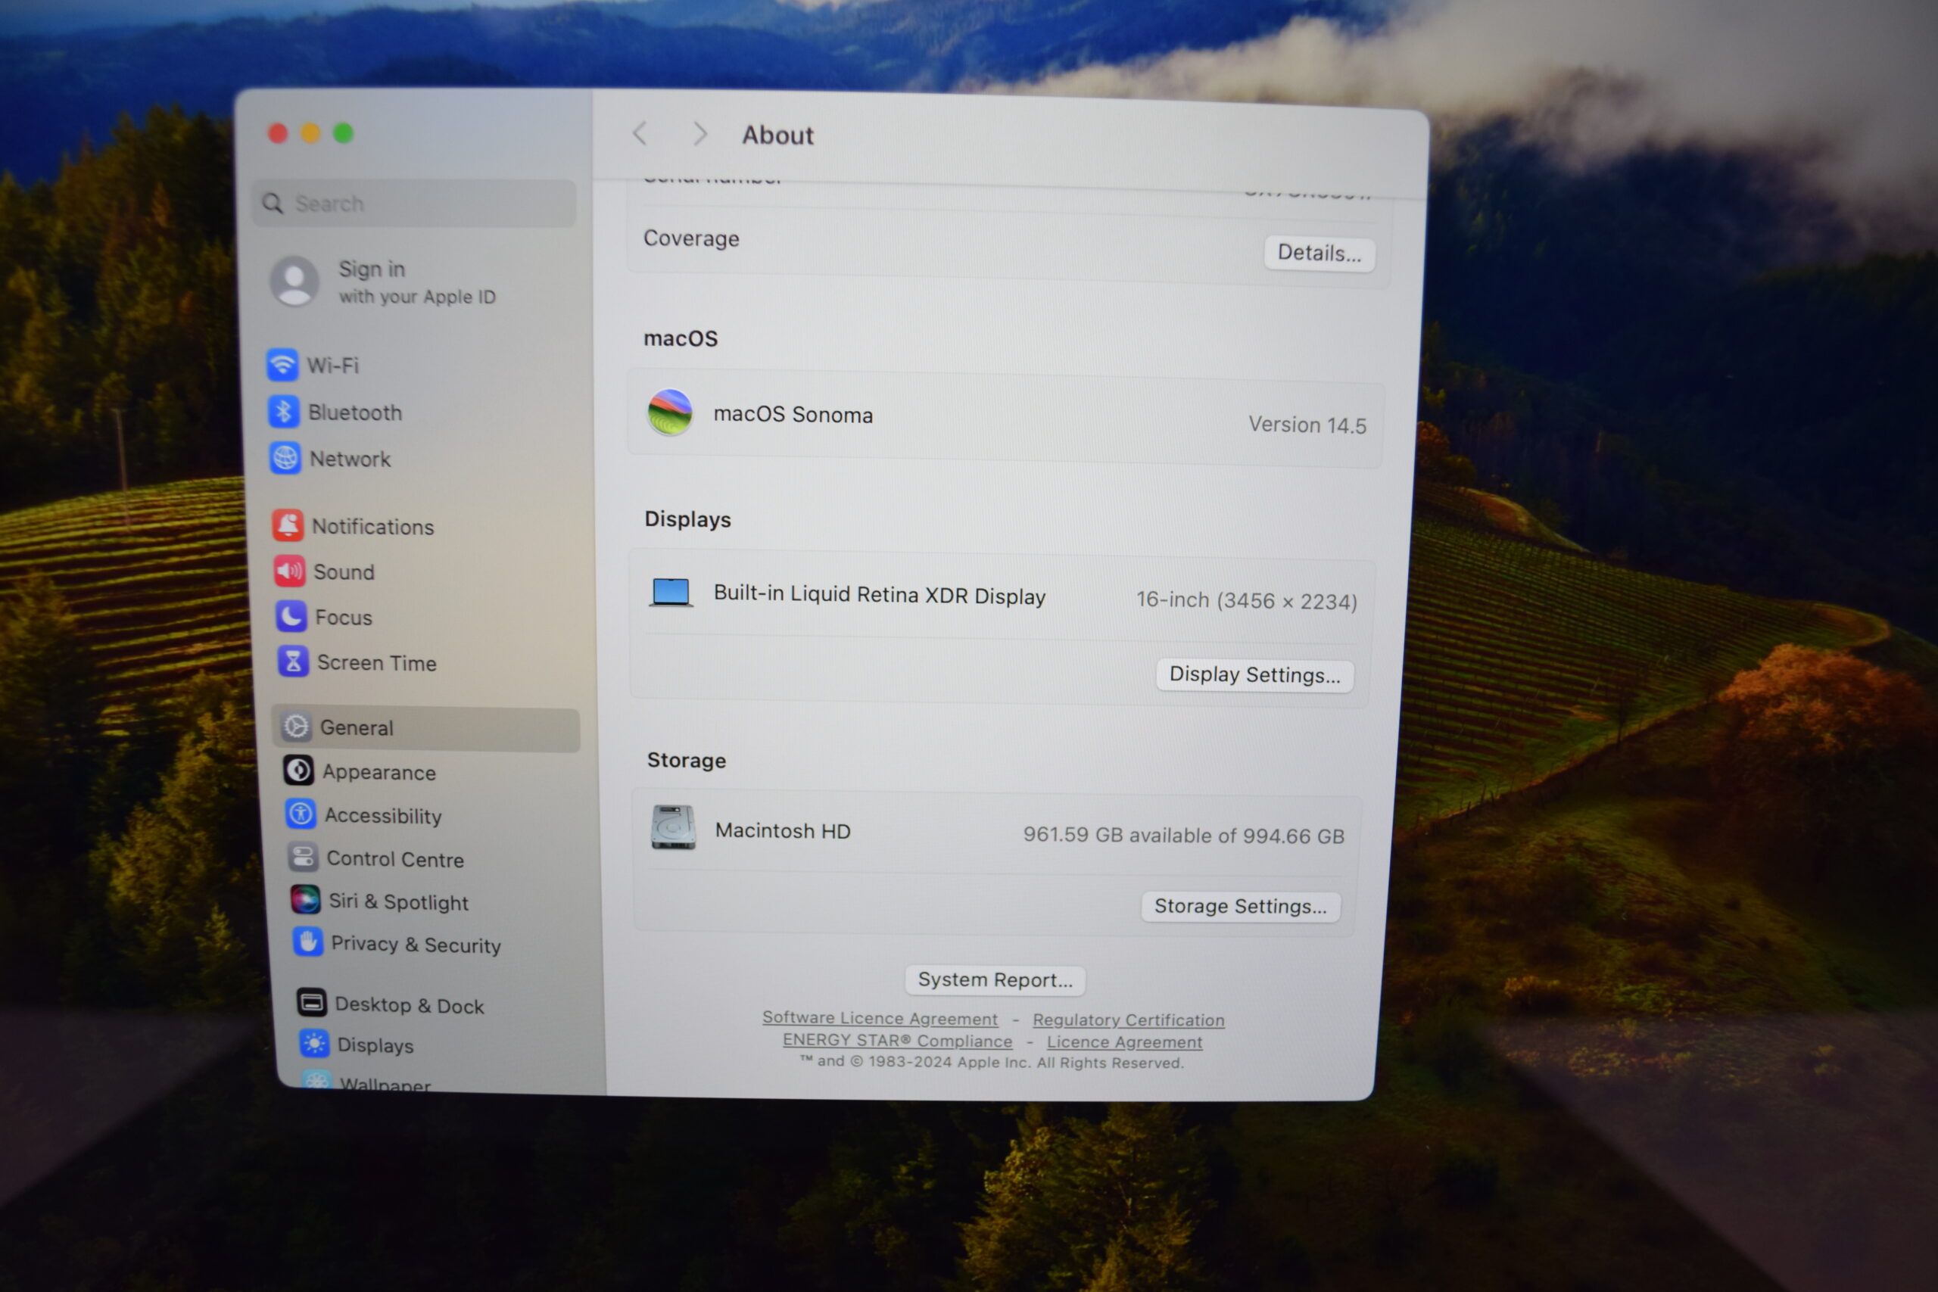This screenshot has height=1292, width=1938.
Task: Select the Desktop & Dock icon
Action: [311, 1003]
